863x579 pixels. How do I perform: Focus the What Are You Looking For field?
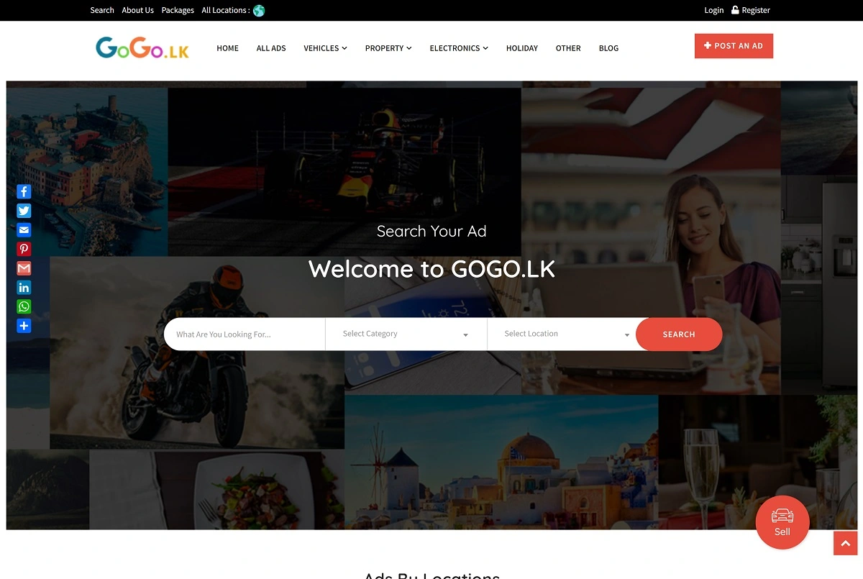pyautogui.click(x=245, y=334)
